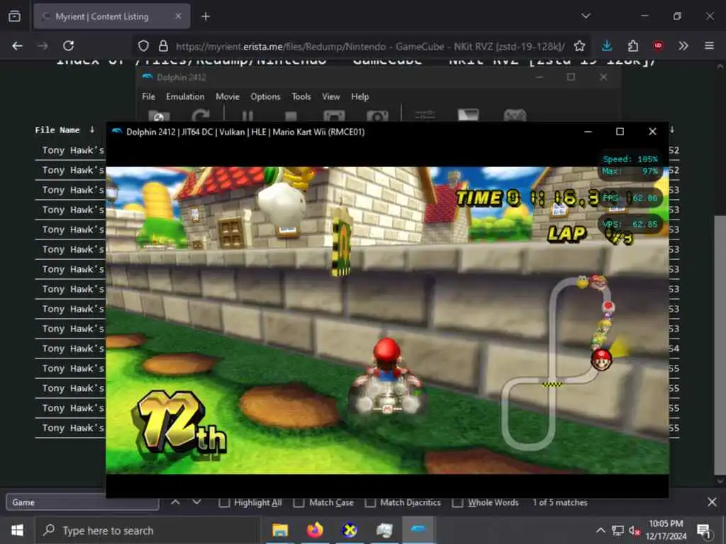The width and height of the screenshot is (726, 544).
Task: Open Firefox downloads panel
Action: tap(607, 46)
